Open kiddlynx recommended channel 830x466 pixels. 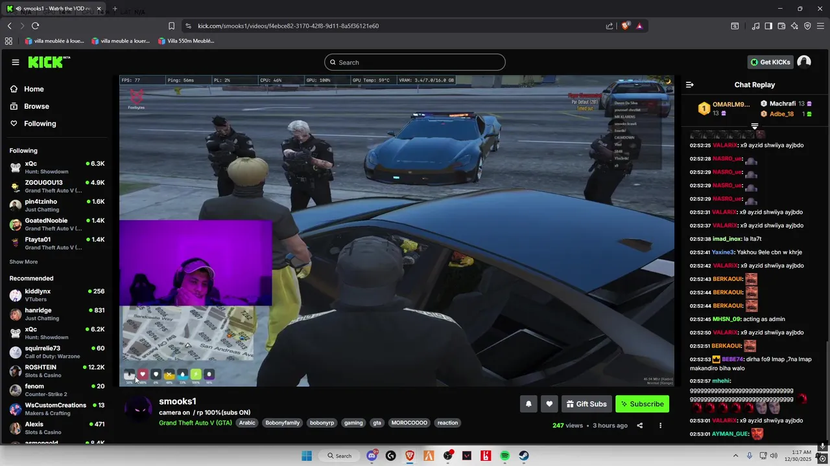click(x=56, y=295)
